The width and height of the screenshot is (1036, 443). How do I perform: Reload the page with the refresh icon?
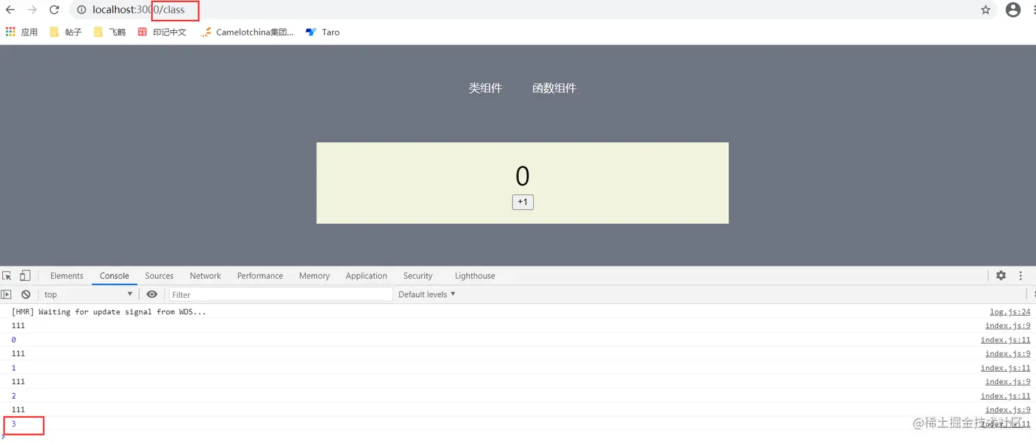point(54,10)
